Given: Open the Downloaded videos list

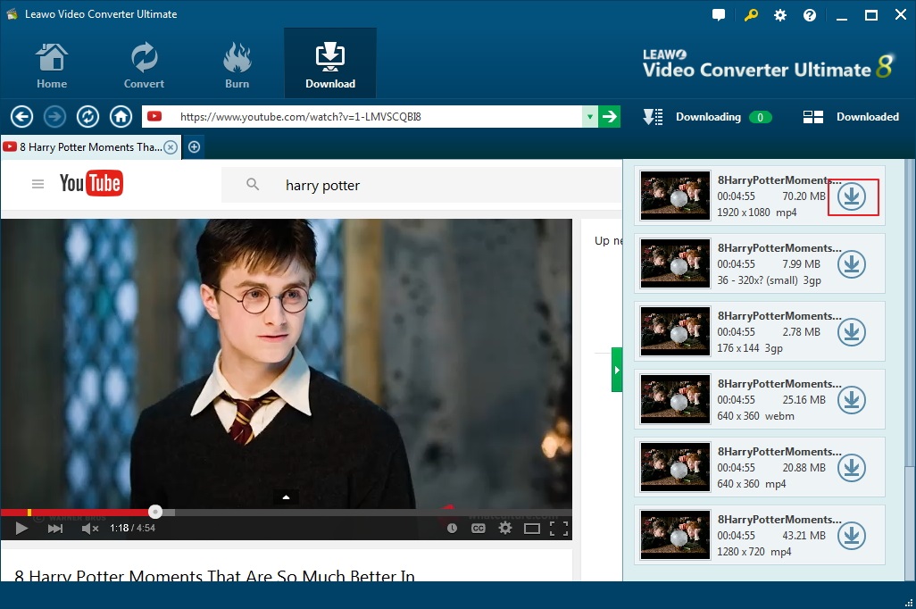Looking at the screenshot, I should [x=851, y=117].
